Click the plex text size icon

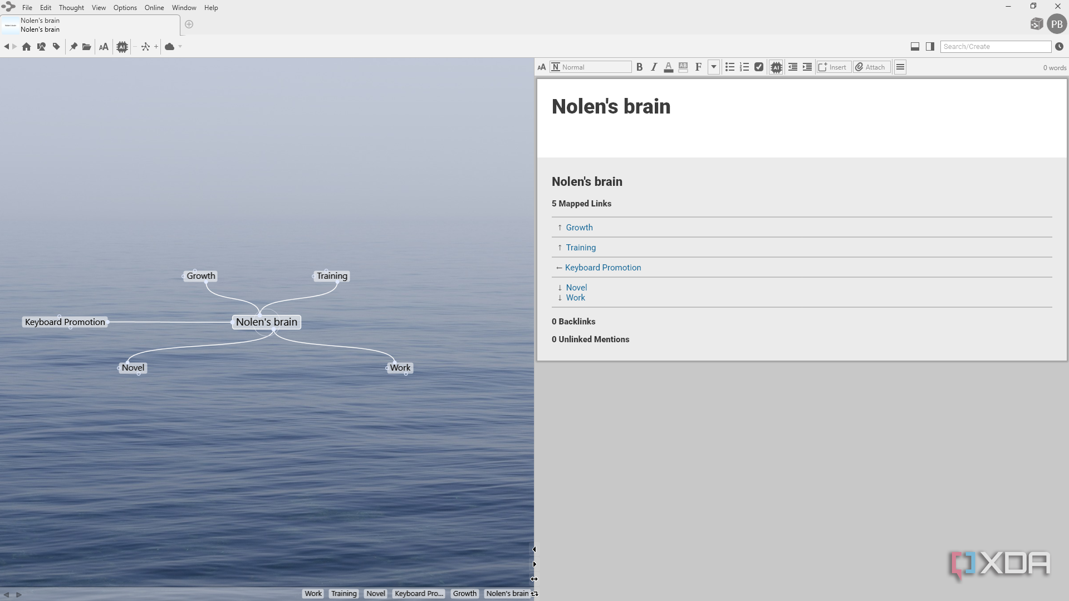point(104,47)
